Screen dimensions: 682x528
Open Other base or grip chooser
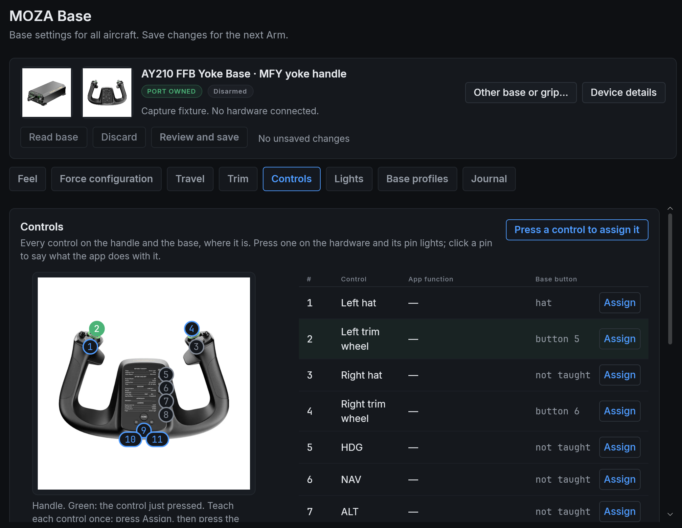(521, 93)
